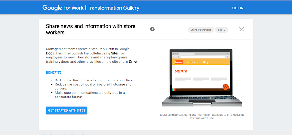The image size is (292, 135).
Task: Click the bullet about consistent format communications
Action: pyautogui.click(x=90, y=95)
